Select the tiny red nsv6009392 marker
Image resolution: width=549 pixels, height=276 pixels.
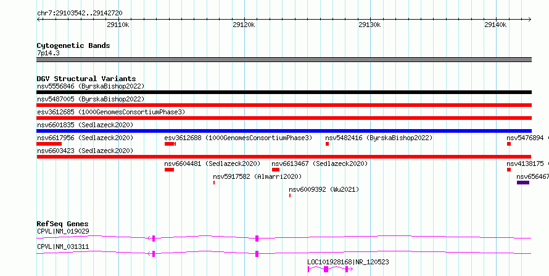(x=290, y=195)
